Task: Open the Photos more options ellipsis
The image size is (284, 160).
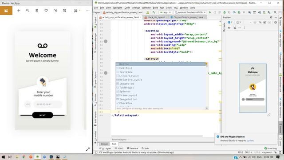Action: pyautogui.click(x=88, y=11)
